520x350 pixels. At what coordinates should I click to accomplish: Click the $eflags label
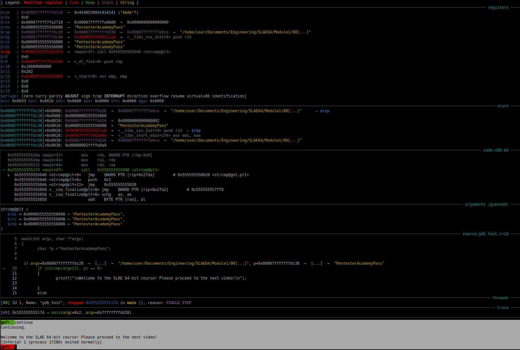[x=9, y=96]
